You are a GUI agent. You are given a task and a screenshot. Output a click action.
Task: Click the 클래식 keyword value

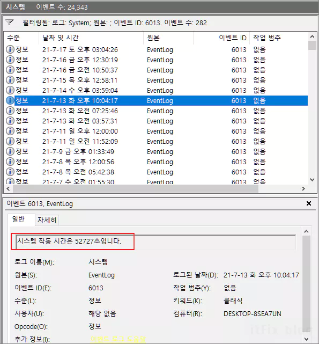[233, 301]
